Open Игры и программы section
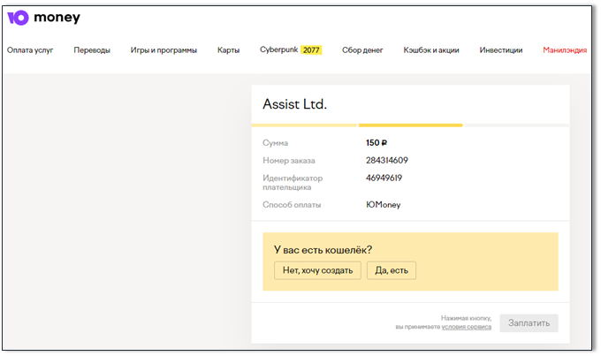The width and height of the screenshot is (601, 356). pyautogui.click(x=164, y=50)
